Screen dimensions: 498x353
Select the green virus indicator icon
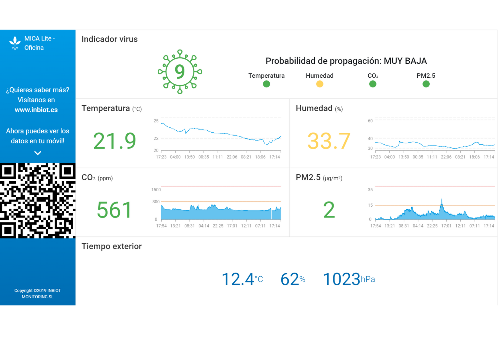[x=180, y=71]
